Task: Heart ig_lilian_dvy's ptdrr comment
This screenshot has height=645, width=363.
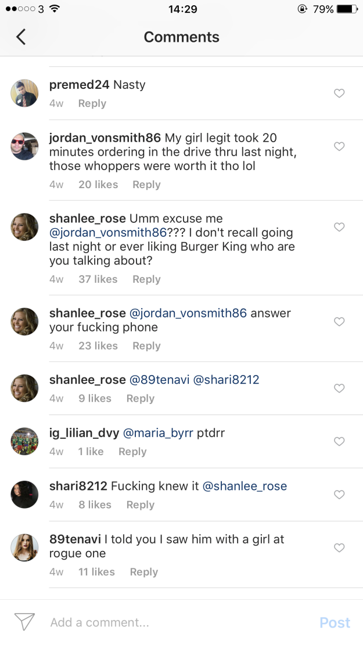Action: click(x=339, y=442)
